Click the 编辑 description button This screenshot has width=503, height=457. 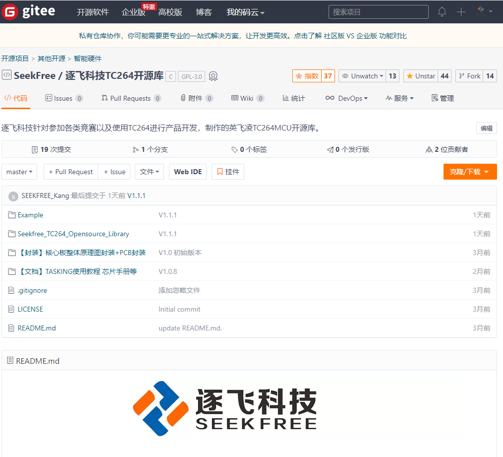(486, 128)
